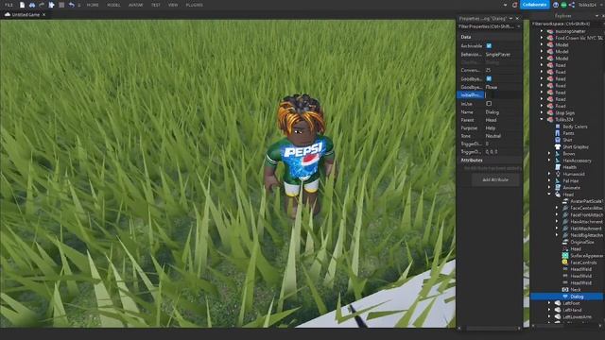Select the AvatarPartScaleType icon

(565, 201)
